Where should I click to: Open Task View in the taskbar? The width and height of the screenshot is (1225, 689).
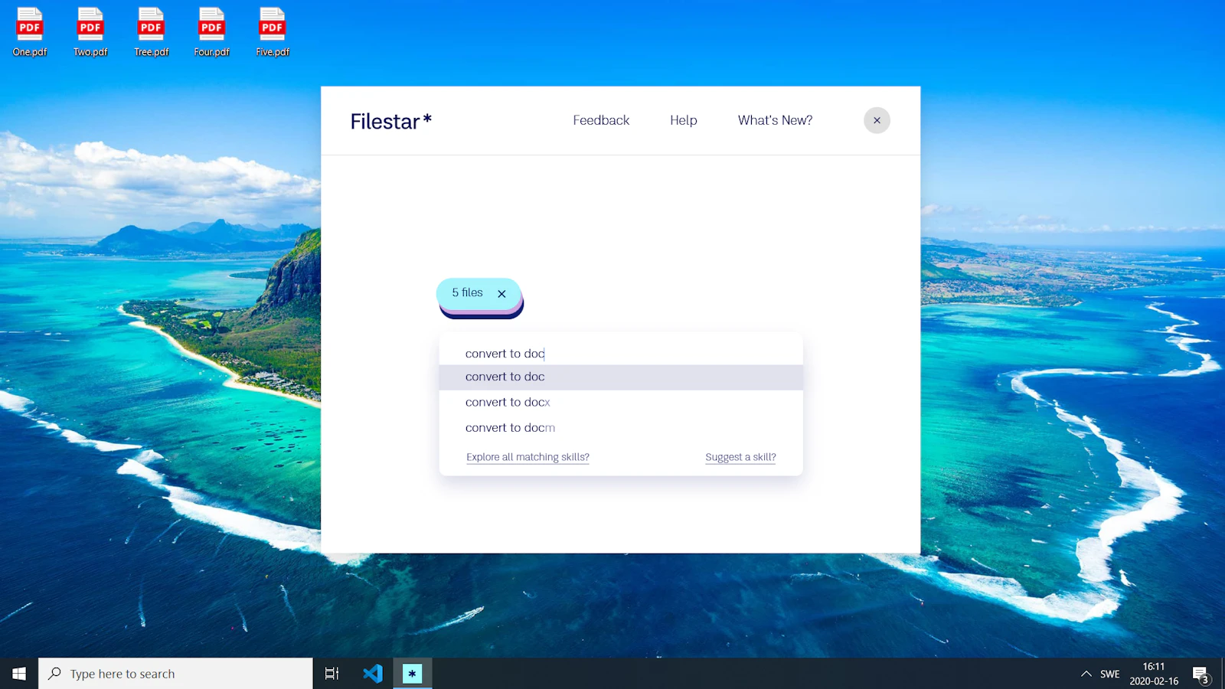pos(332,674)
